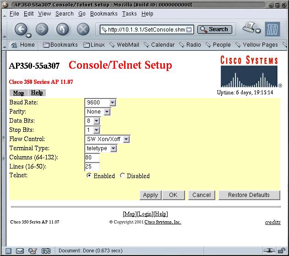Click the Restore Defaults button

[x=249, y=195]
